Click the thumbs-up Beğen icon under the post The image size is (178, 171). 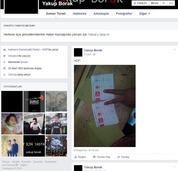(x=75, y=157)
